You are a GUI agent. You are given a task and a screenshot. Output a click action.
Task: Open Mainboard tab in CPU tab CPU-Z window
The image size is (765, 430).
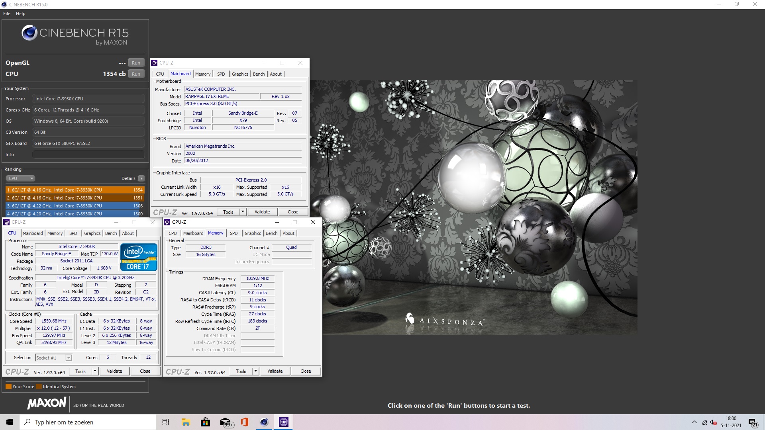33,233
